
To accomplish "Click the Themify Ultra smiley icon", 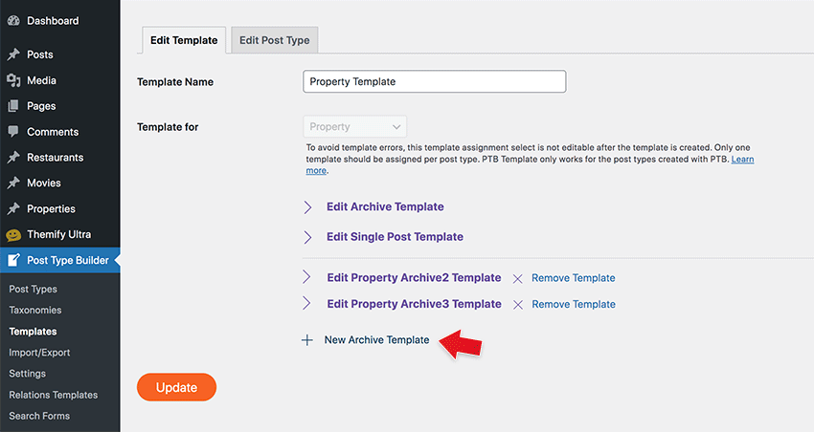I will [x=13, y=235].
